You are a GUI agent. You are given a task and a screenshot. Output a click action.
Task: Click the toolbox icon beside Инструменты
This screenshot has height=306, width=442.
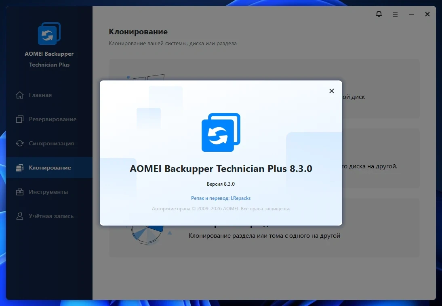point(20,192)
